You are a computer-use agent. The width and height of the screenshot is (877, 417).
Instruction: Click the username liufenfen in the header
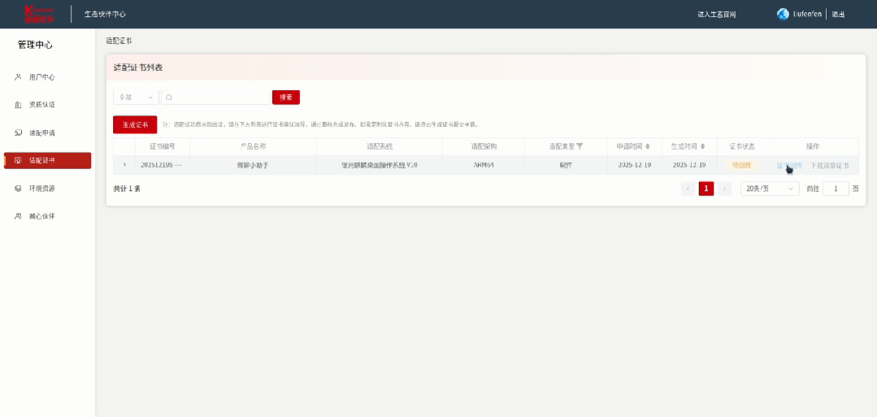(807, 14)
